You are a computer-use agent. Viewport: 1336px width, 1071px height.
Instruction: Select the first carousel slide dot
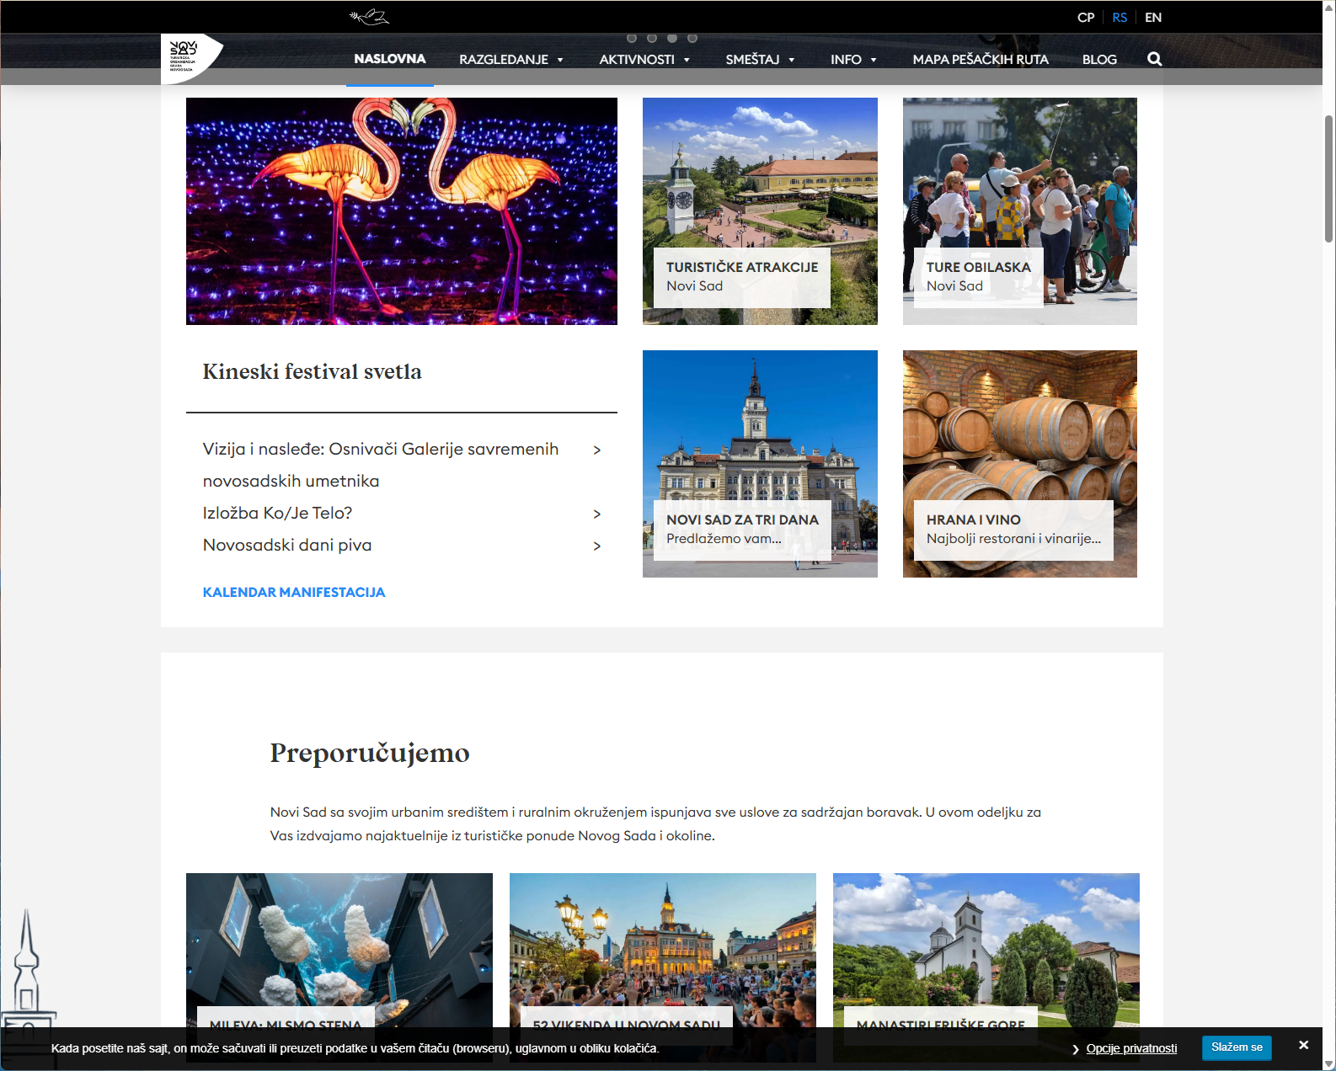coord(632,38)
